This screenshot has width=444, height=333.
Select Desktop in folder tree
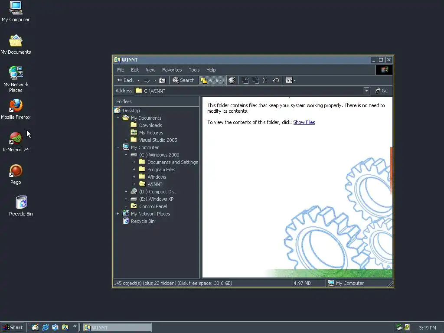[x=127, y=111]
